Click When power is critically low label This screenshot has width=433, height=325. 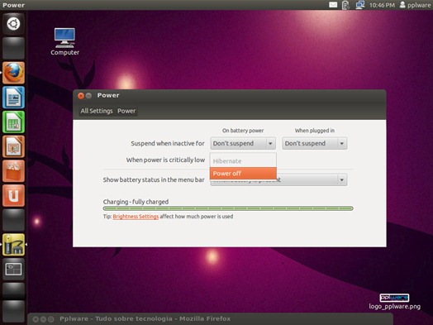pos(165,160)
